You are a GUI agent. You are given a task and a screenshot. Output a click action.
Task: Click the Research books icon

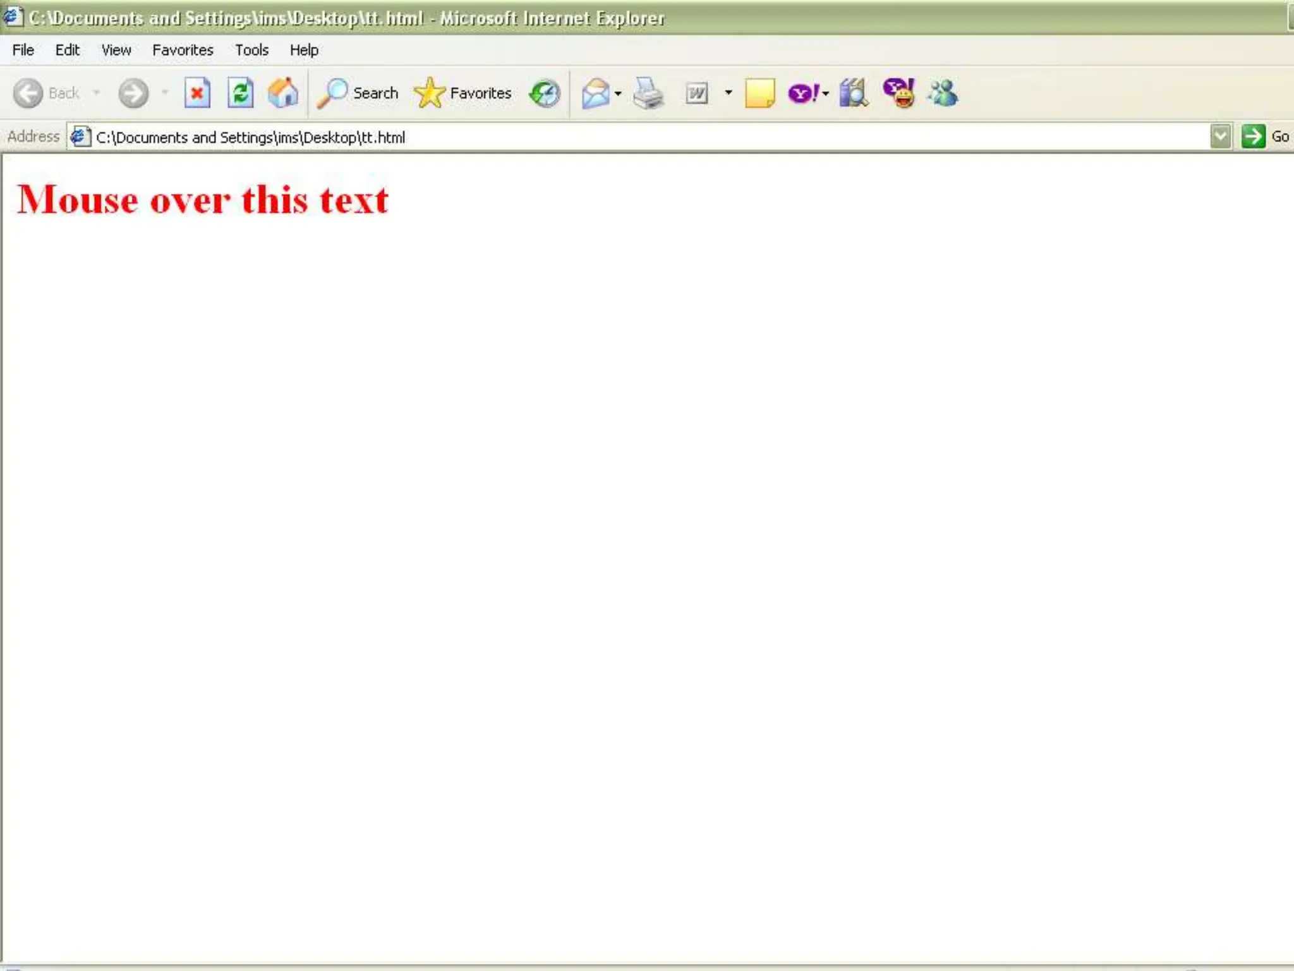click(853, 94)
